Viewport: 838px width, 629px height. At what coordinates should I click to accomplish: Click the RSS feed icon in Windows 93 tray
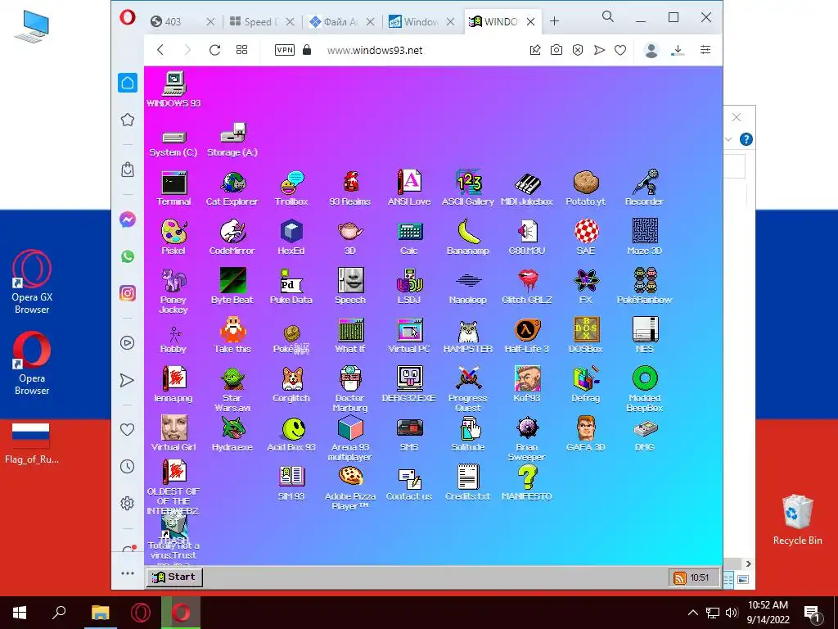(x=680, y=577)
